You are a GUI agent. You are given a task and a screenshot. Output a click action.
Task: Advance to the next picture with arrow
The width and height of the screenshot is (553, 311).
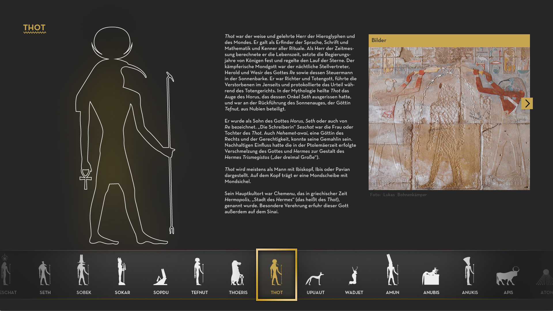[527, 103]
